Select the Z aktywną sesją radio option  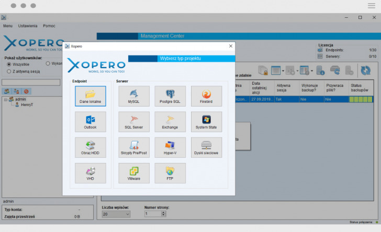9,71
